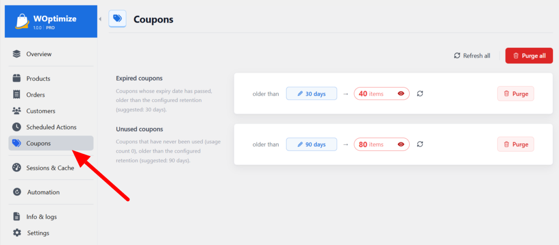This screenshot has width=559, height=245.
Task: Open Info & logs document icon
Action: tap(16, 217)
